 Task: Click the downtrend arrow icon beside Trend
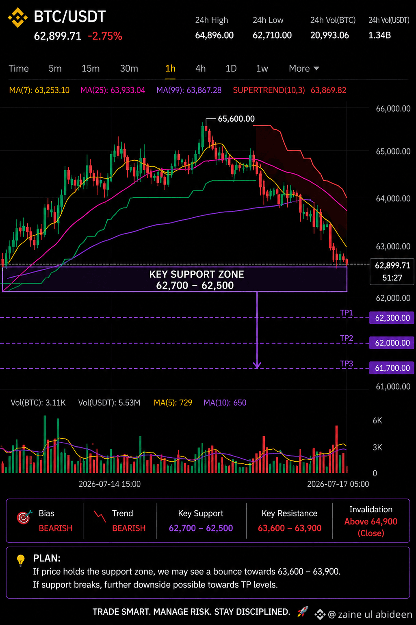click(x=100, y=516)
